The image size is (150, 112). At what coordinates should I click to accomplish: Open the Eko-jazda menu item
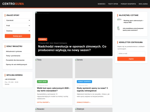tap(143, 4)
